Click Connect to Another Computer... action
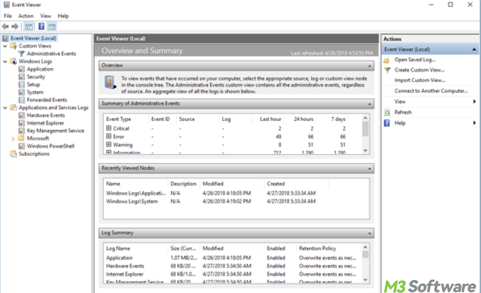This screenshot has width=481, height=293. coord(431,91)
